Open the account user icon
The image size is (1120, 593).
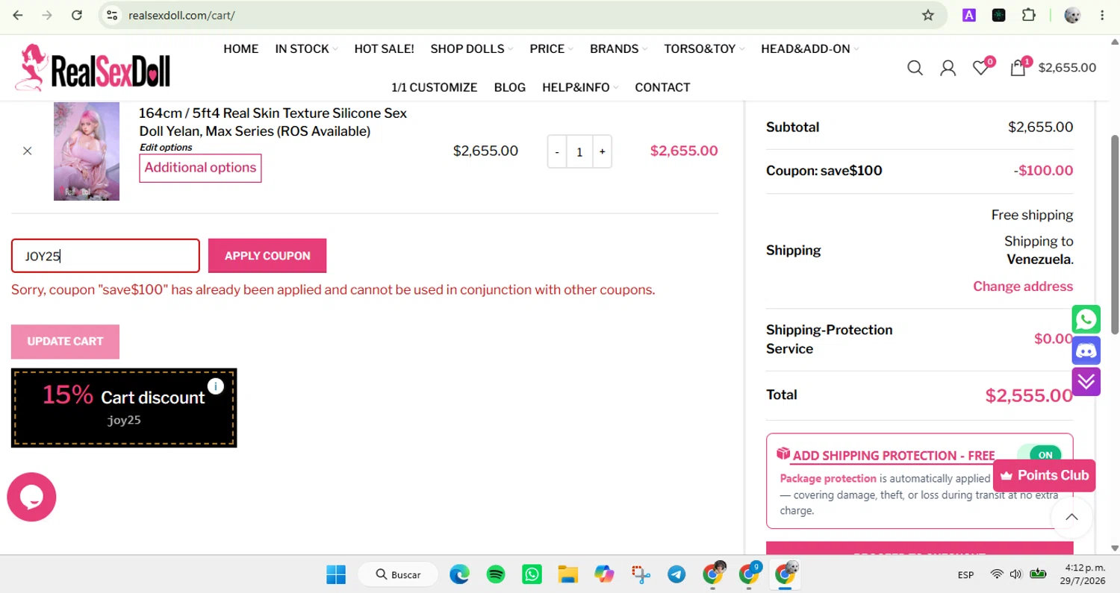click(x=948, y=68)
